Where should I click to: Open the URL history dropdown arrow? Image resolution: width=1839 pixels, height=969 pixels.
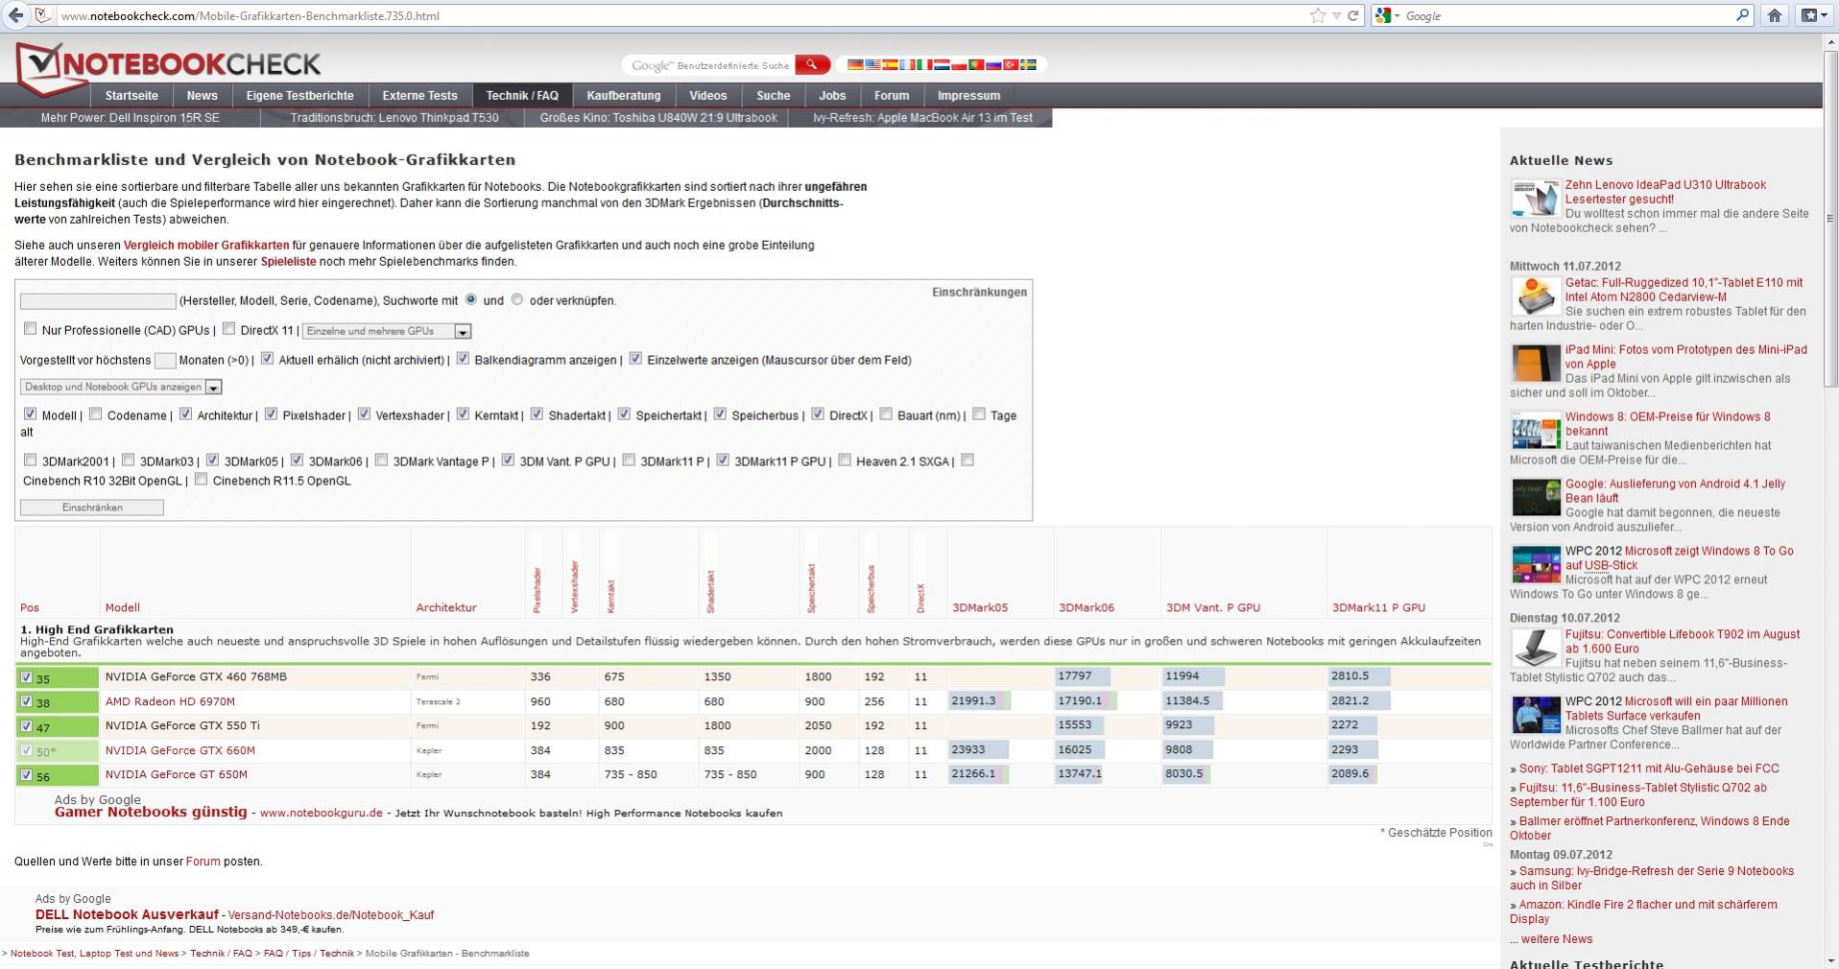[x=1336, y=15]
